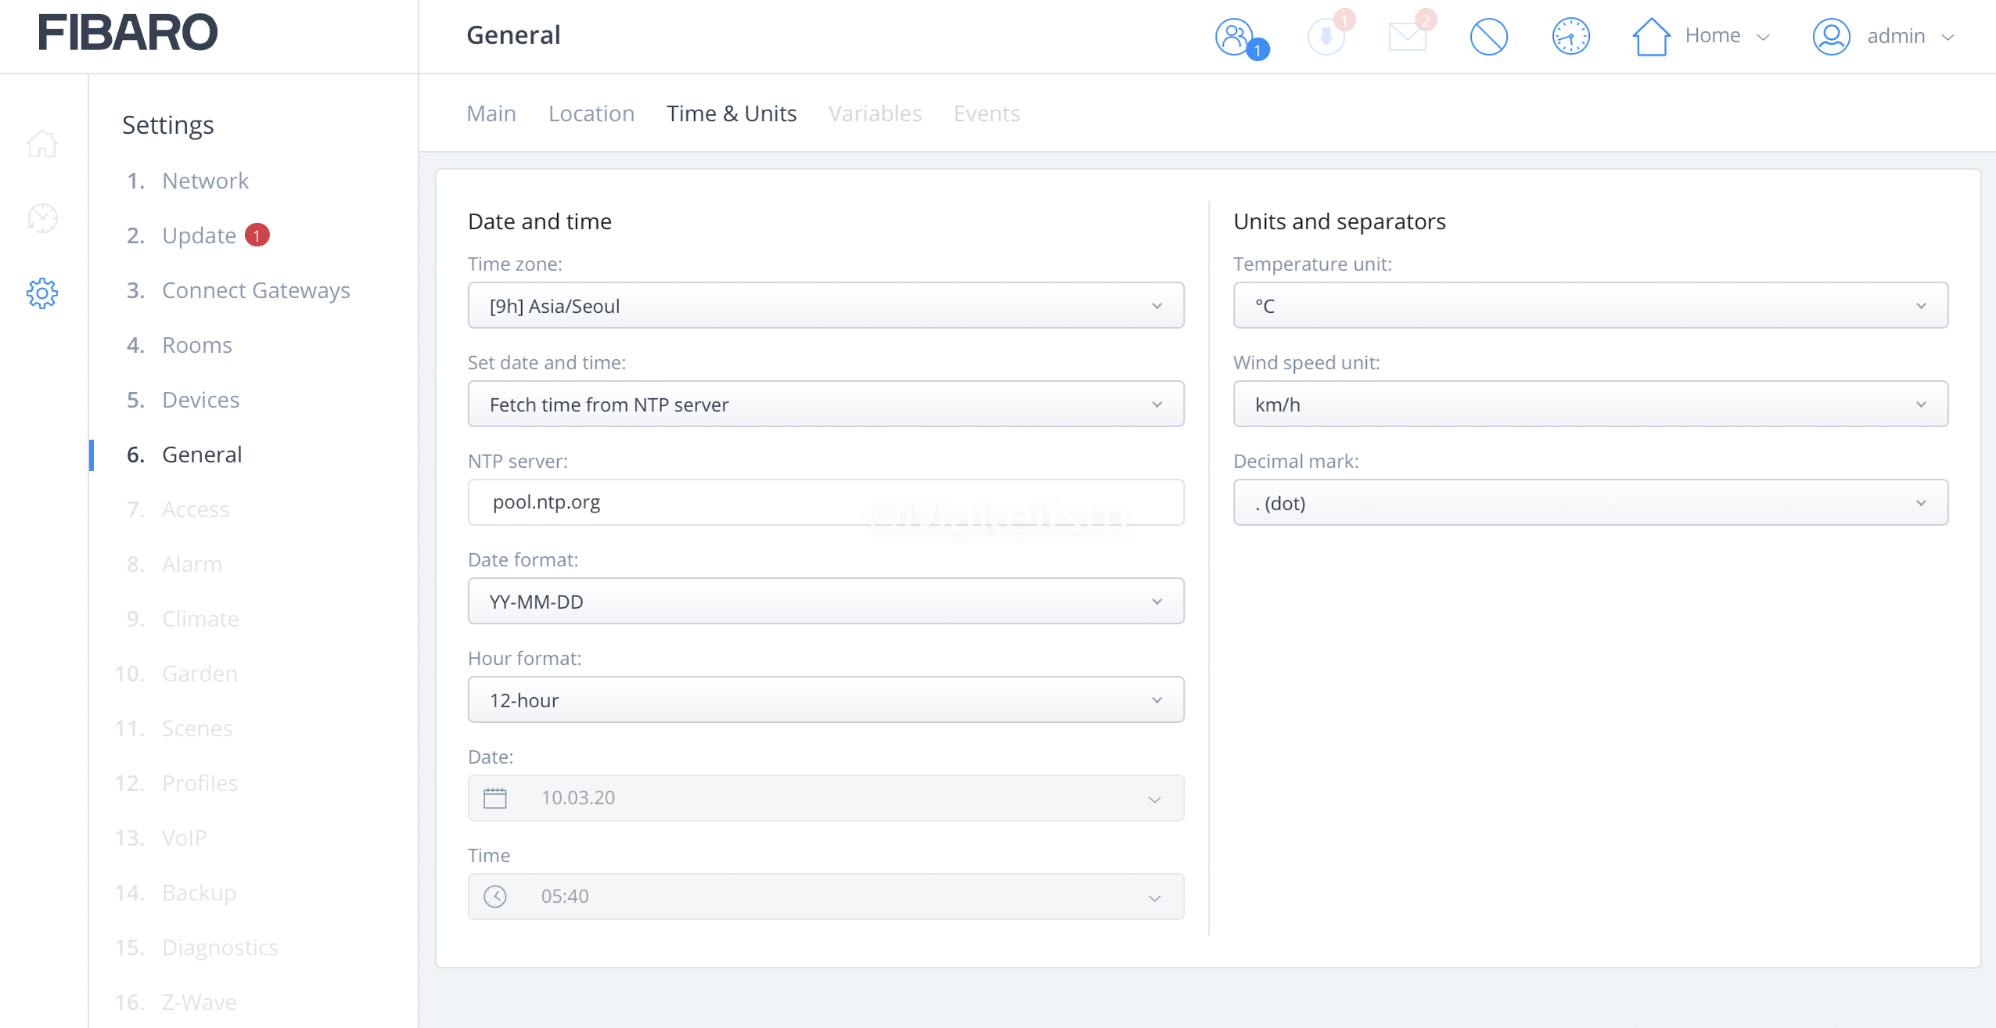
Task: Open the Hour format dropdown
Action: 825,700
